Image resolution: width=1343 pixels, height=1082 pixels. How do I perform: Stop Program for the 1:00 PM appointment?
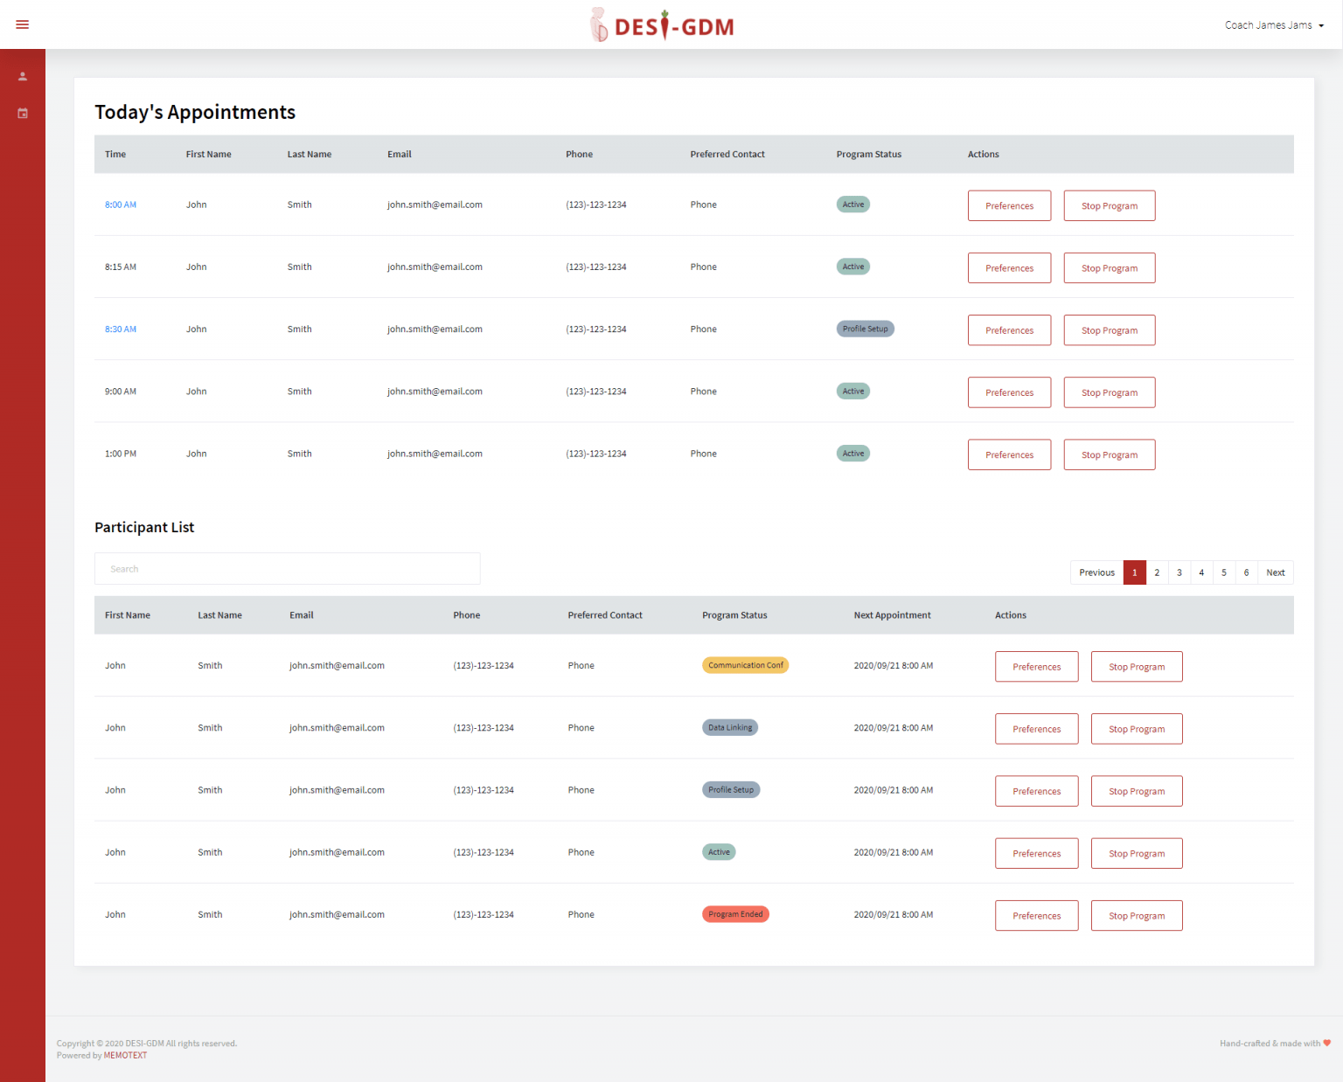click(1109, 454)
